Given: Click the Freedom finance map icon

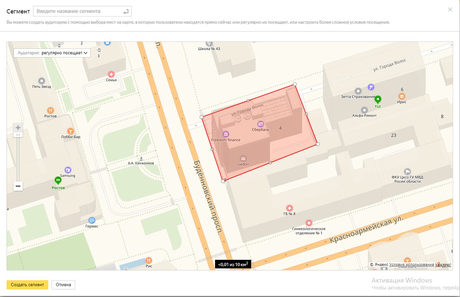Looking at the screenshot, I should coord(226,134).
